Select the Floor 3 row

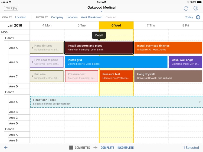[17, 129]
